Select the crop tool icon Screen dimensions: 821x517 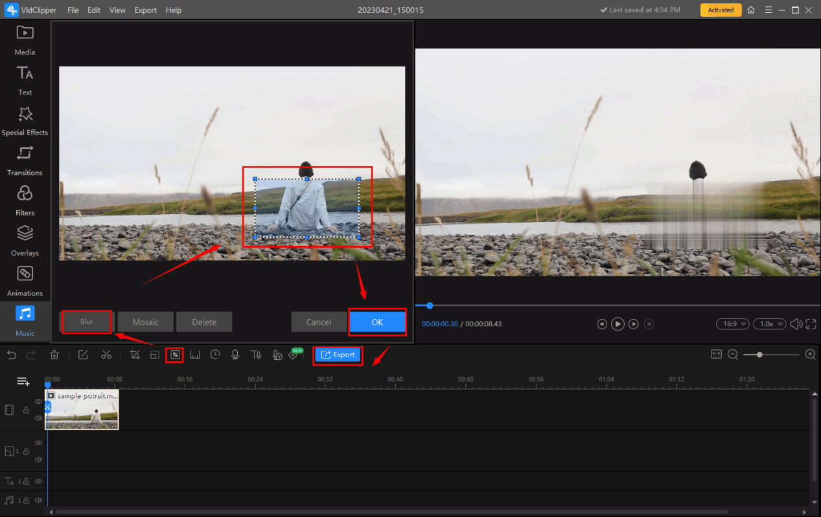(x=135, y=355)
